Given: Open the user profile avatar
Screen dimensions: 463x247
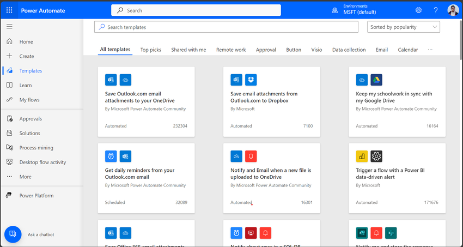Looking at the screenshot, I should [453, 10].
